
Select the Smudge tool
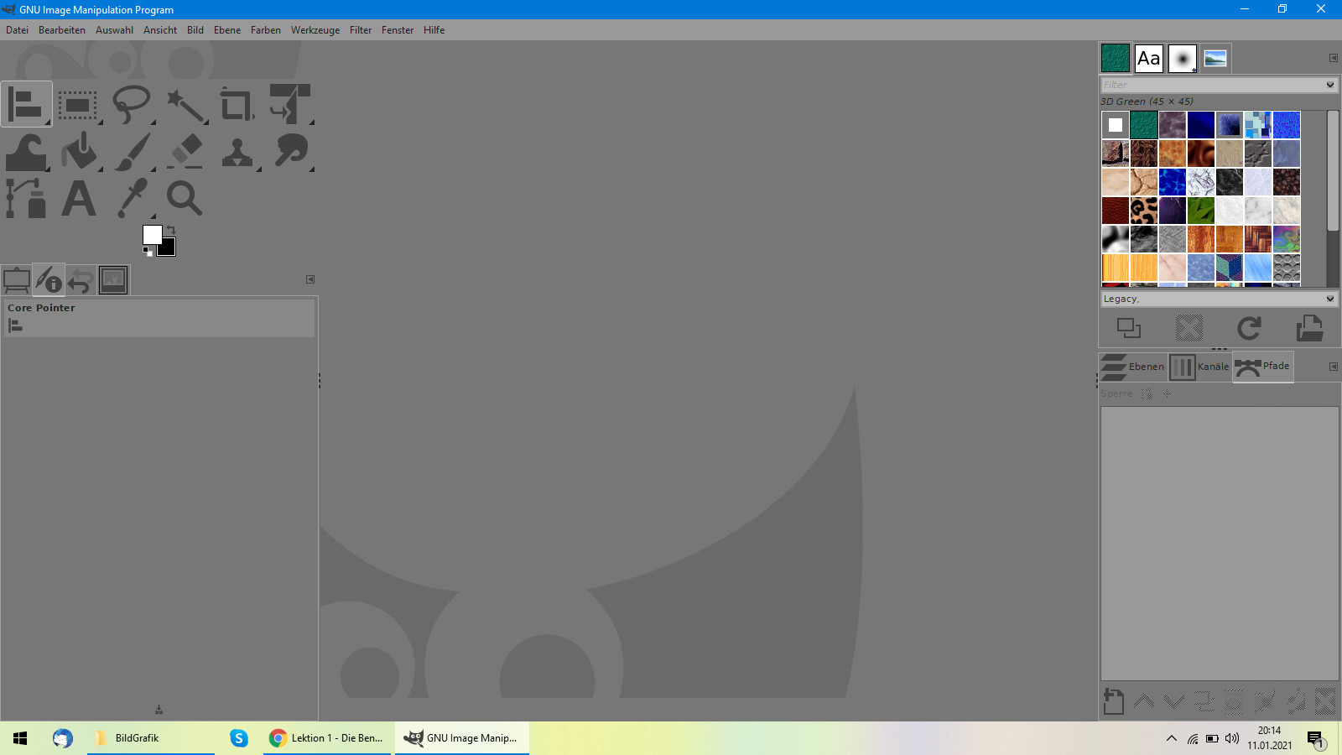(x=291, y=153)
